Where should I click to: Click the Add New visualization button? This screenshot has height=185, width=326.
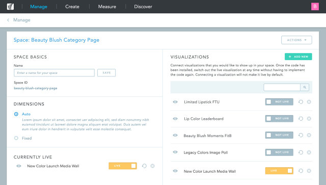(298, 57)
